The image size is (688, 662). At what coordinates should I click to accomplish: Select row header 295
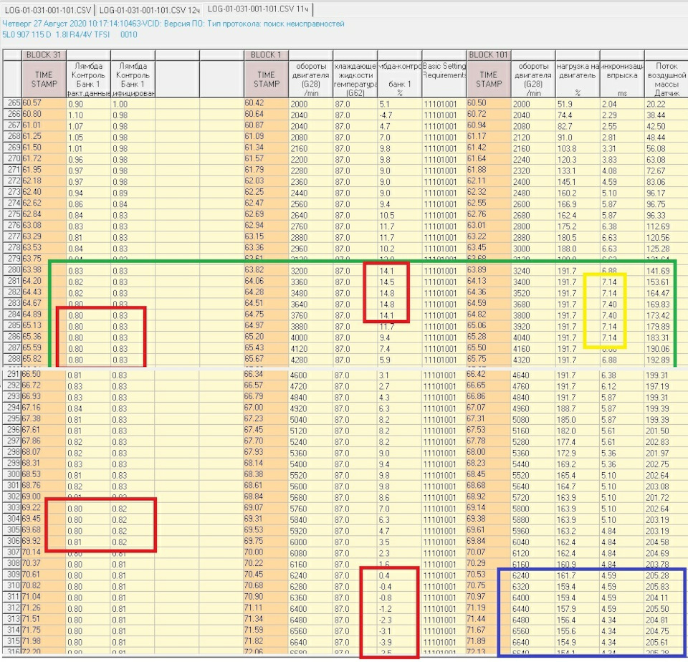[12, 419]
